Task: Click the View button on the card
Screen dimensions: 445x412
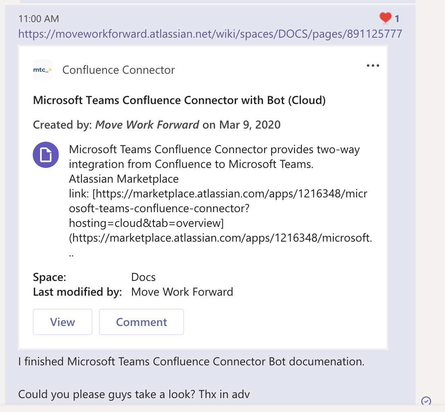Action: [x=62, y=322]
